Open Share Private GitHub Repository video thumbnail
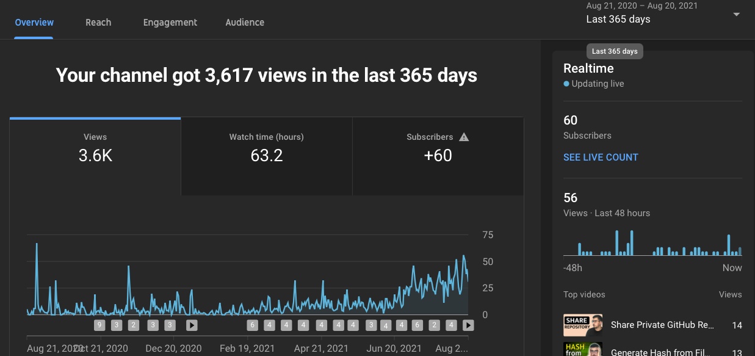755x356 pixels. (583, 325)
